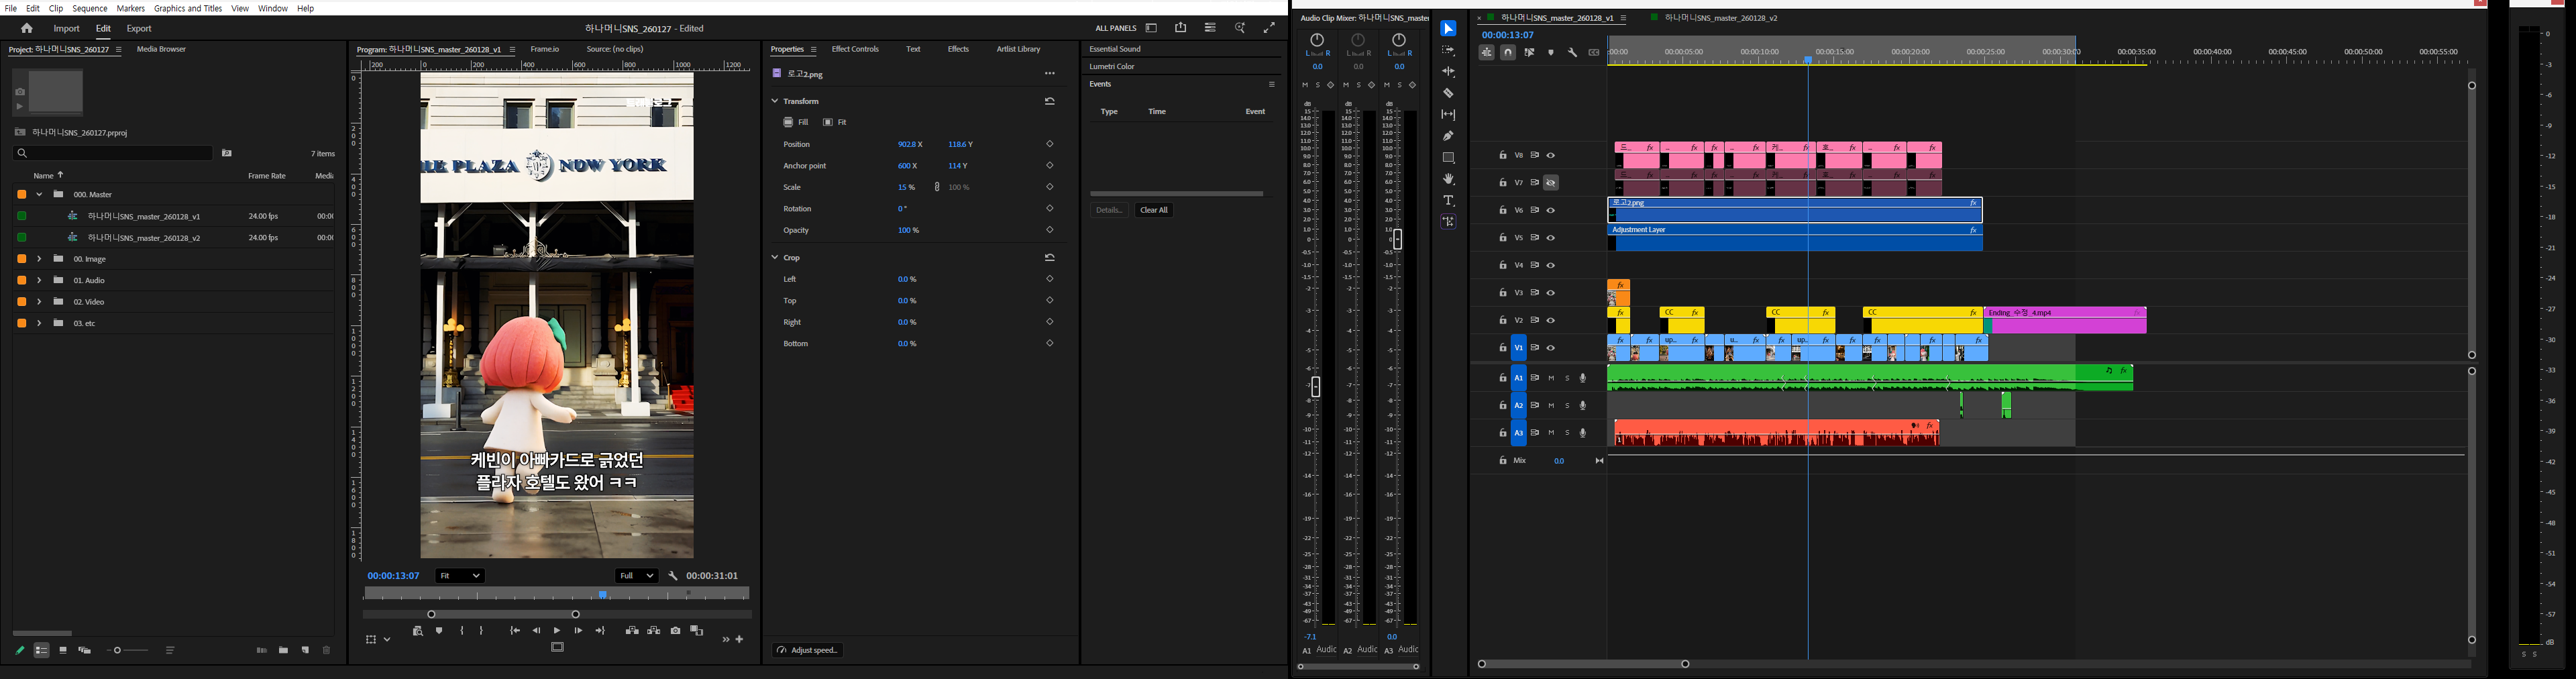Open the Fit zoom level dropdown
The height and width of the screenshot is (679, 2576).
[459, 575]
